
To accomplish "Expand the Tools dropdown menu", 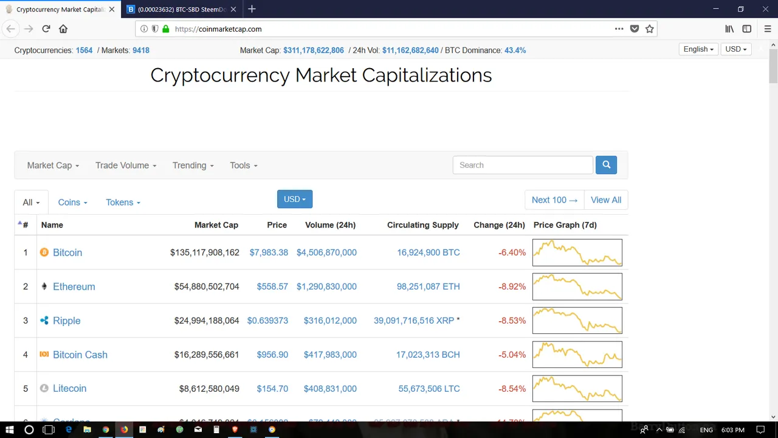I will pos(243,165).
